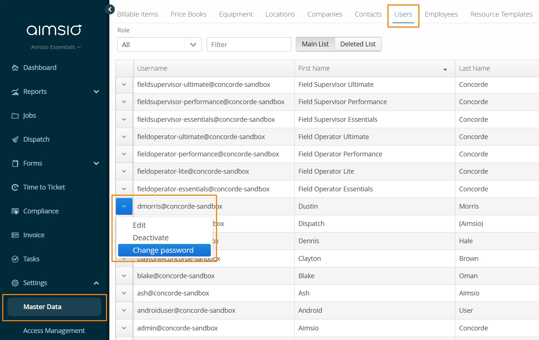Viewport: 539px width, 340px height.
Task: Click the Settings gear icon
Action: point(15,283)
